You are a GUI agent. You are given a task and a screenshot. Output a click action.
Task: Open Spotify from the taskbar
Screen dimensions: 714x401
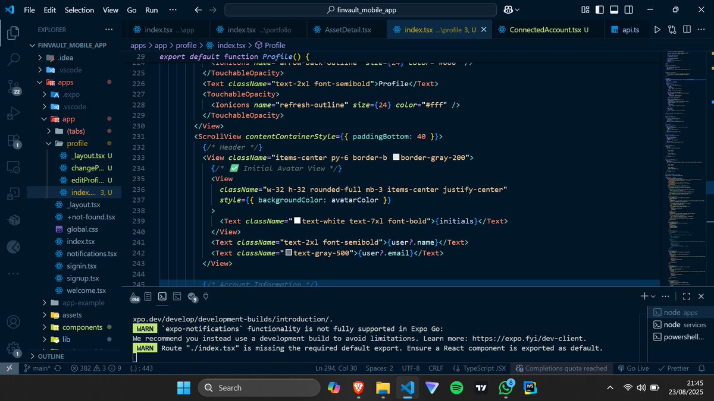457,387
